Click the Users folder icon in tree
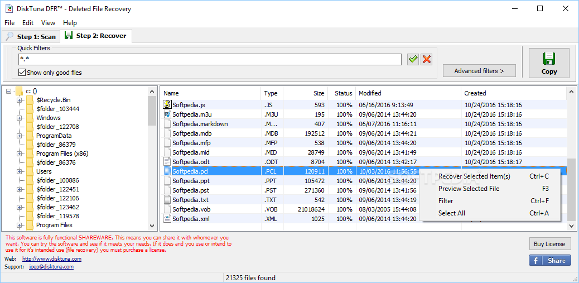Viewport: 579px width, 283px height. pyautogui.click(x=30, y=171)
